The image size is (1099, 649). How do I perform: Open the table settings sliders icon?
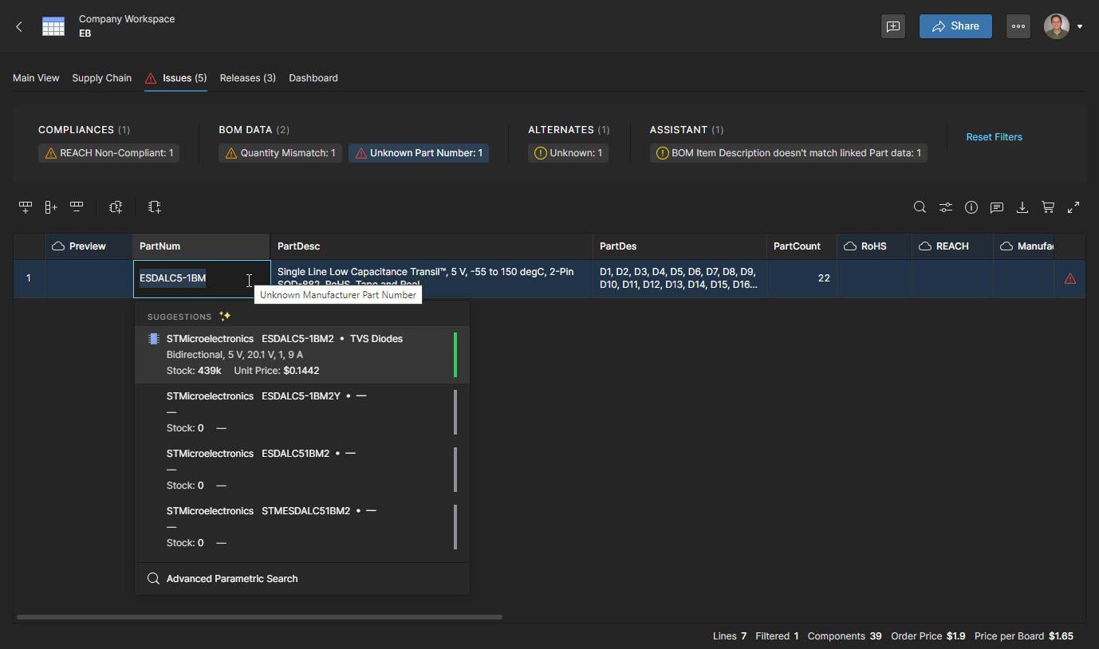click(945, 207)
